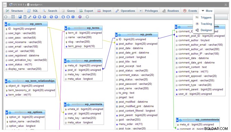Screen dimensions: 231x132
Task: Select umeta_id column in wp_usermeta
Action: (x=84, y=109)
